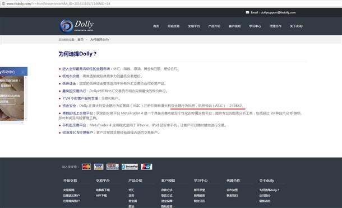Open dollysupport@fxdolly.com email link
Viewport: 342px width, 208px height.
(x=278, y=12)
